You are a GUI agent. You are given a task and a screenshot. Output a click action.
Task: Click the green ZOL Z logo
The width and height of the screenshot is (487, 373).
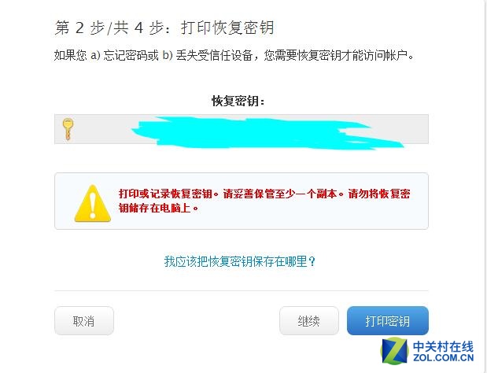point(394,351)
